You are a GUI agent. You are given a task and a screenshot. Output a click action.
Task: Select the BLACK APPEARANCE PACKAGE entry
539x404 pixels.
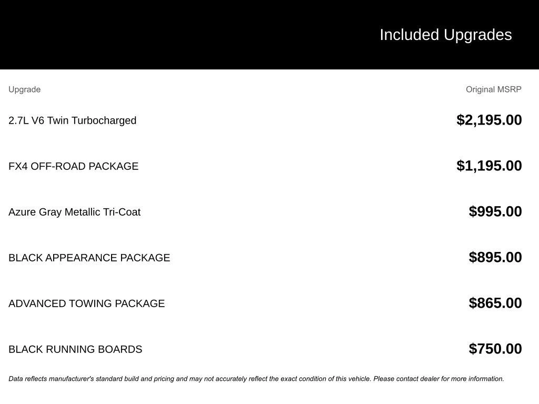pyautogui.click(x=89, y=258)
